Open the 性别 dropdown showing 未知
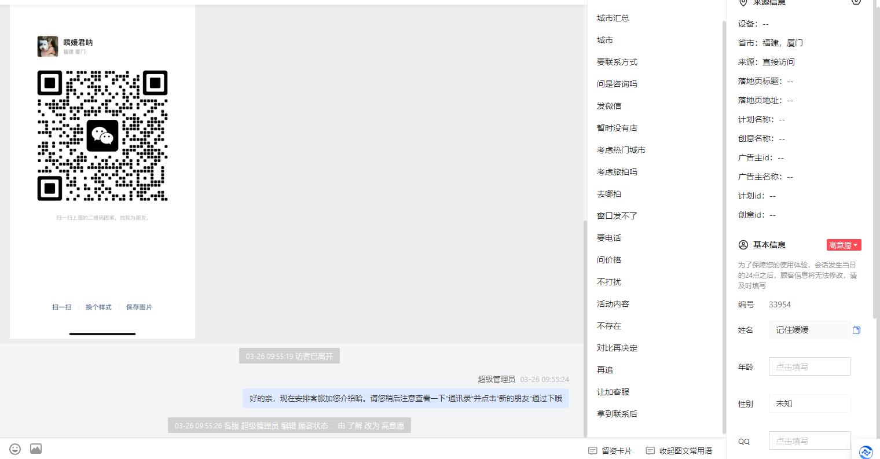The image size is (880, 459). (x=810, y=403)
